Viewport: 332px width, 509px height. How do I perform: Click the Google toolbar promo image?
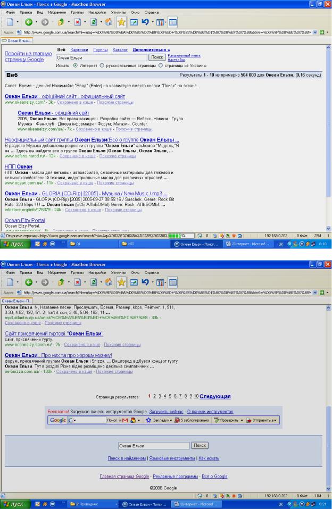(163, 420)
